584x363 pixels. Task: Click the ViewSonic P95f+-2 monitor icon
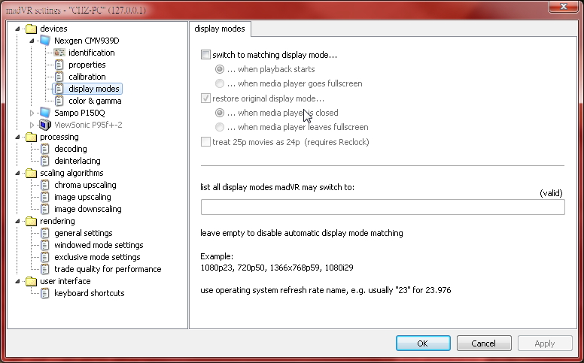click(45, 125)
